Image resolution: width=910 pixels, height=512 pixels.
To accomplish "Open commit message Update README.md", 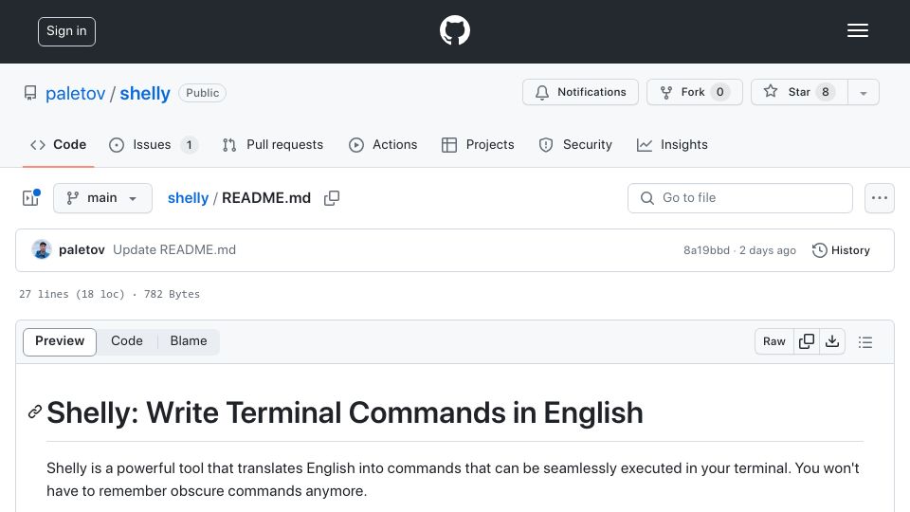I will [174, 250].
